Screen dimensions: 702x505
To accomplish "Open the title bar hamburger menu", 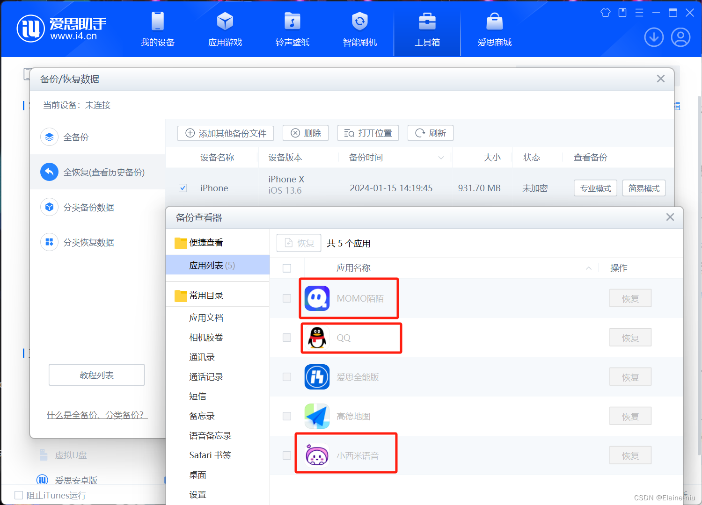I will pyautogui.click(x=639, y=13).
